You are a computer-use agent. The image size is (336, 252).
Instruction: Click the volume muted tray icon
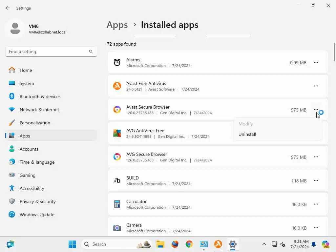(x=283, y=244)
